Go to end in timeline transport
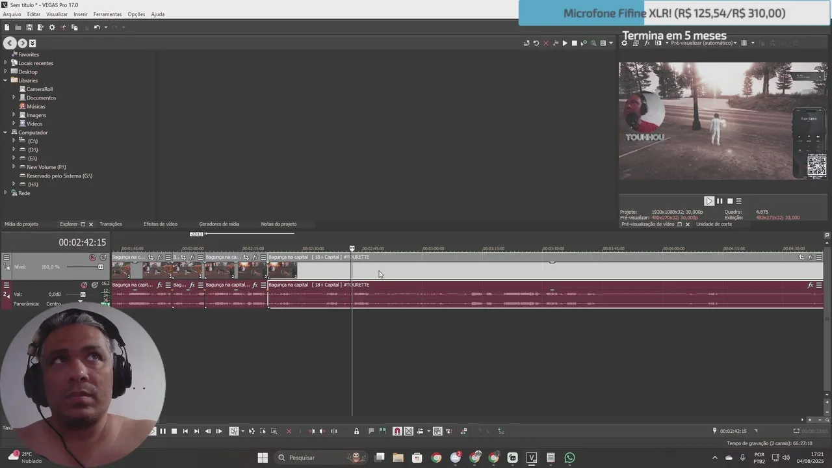This screenshot has height=468, width=832. tap(196, 431)
